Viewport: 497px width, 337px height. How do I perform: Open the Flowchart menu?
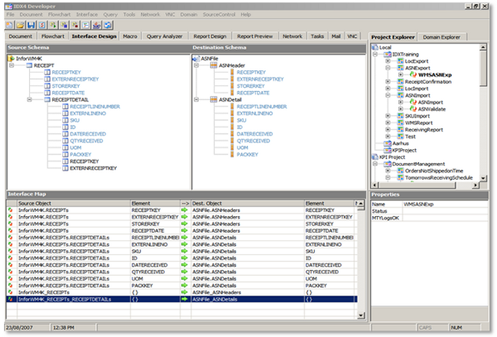click(x=59, y=15)
